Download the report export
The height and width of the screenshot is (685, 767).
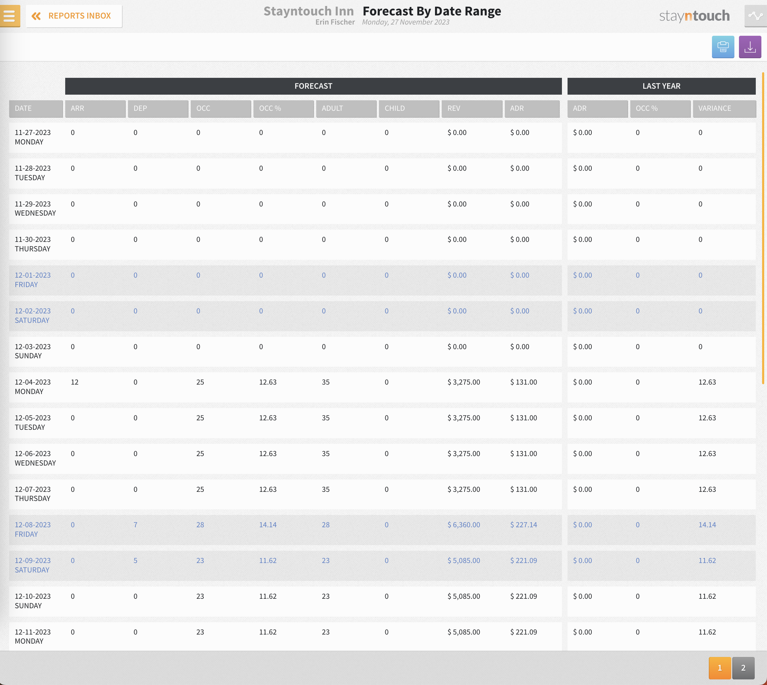pos(750,47)
